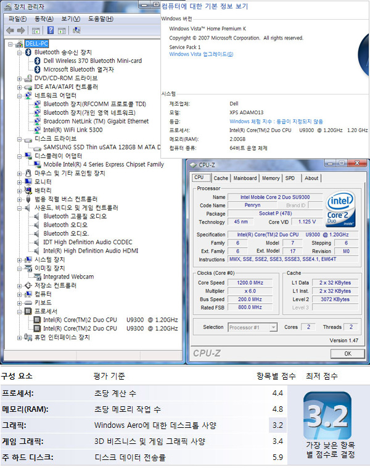Click the properties toolbar icon in Device Manager
This screenshot has height=468, width=370.
click(x=36, y=30)
